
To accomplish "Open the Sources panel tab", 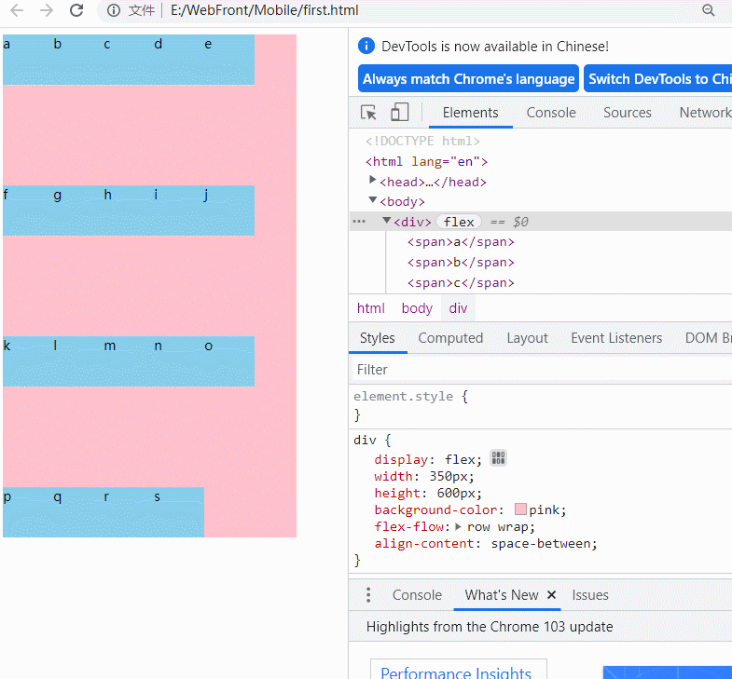I will click(x=627, y=113).
